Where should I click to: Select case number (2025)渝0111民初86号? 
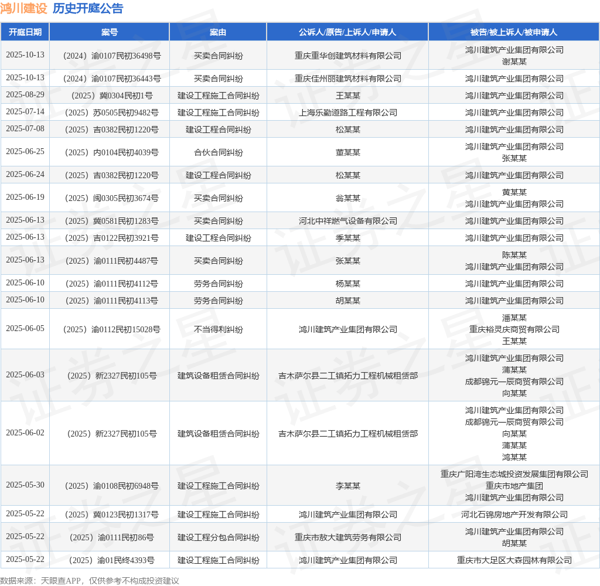(x=112, y=538)
